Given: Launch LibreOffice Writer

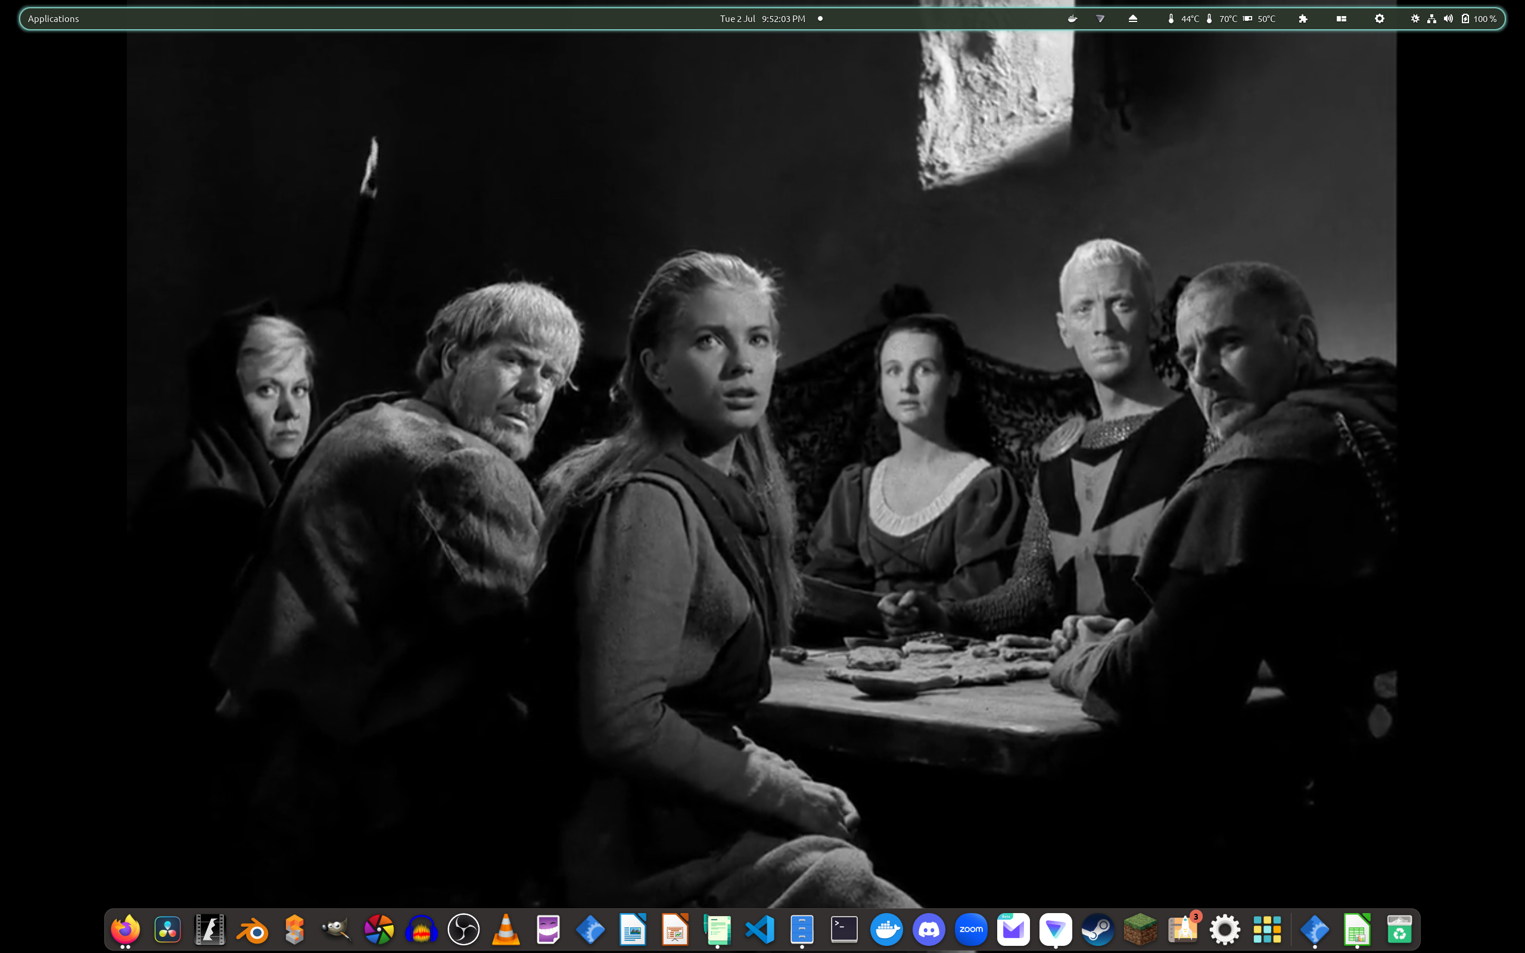Looking at the screenshot, I should point(633,929).
